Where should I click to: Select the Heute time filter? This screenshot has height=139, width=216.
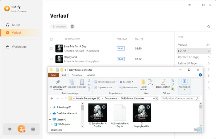click(182, 51)
